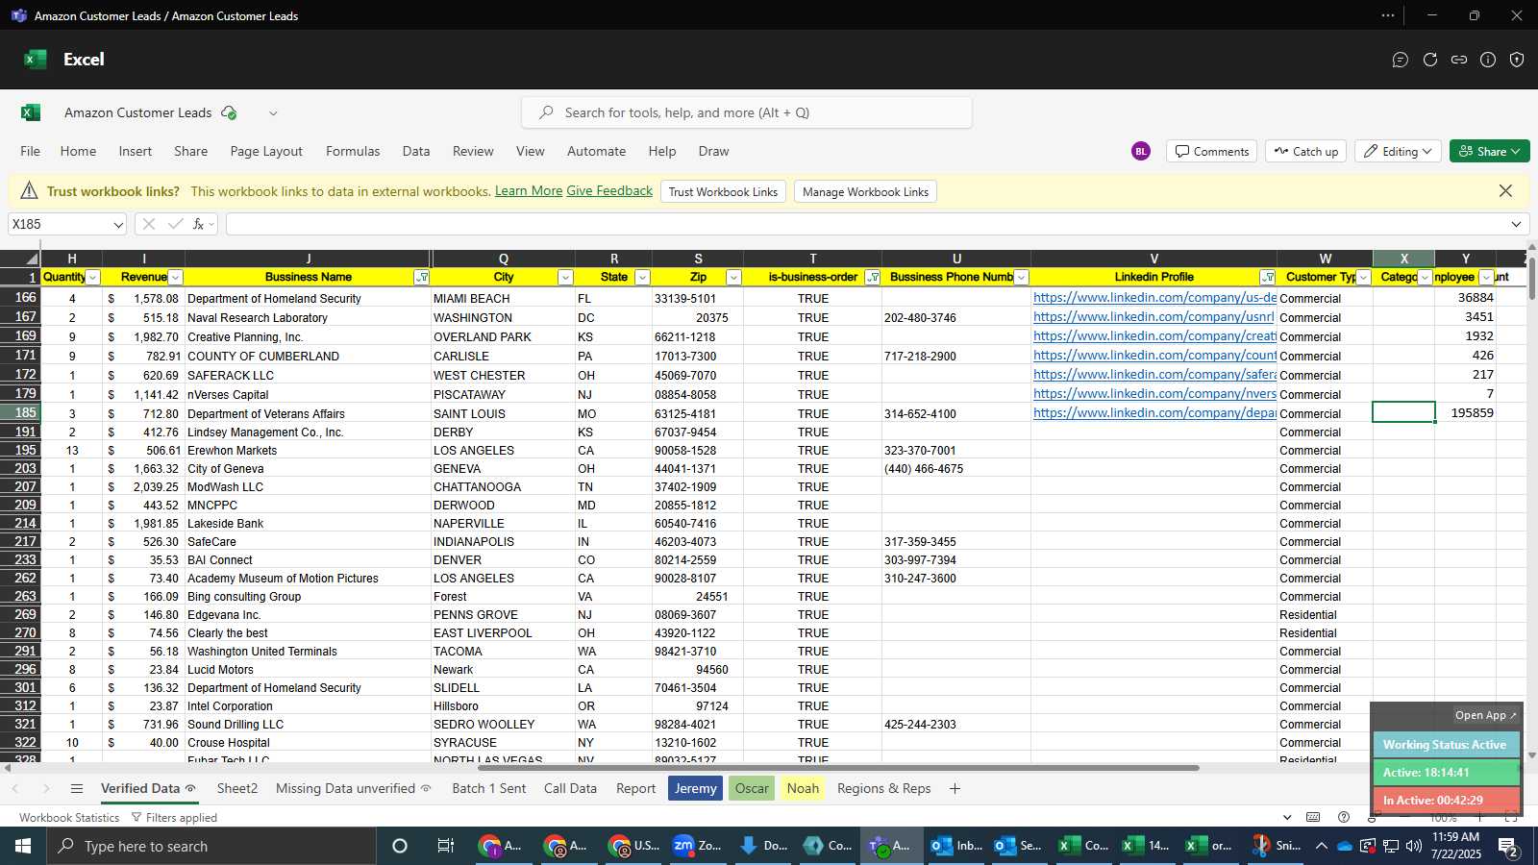This screenshot has height=865, width=1538.
Task: Open the Automate ribbon tab
Action: (x=596, y=151)
